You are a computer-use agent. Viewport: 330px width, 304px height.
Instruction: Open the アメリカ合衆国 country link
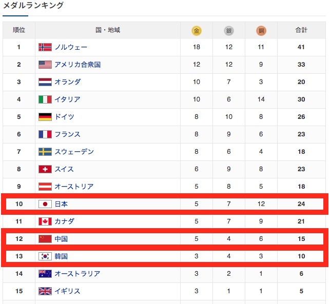coord(77,65)
